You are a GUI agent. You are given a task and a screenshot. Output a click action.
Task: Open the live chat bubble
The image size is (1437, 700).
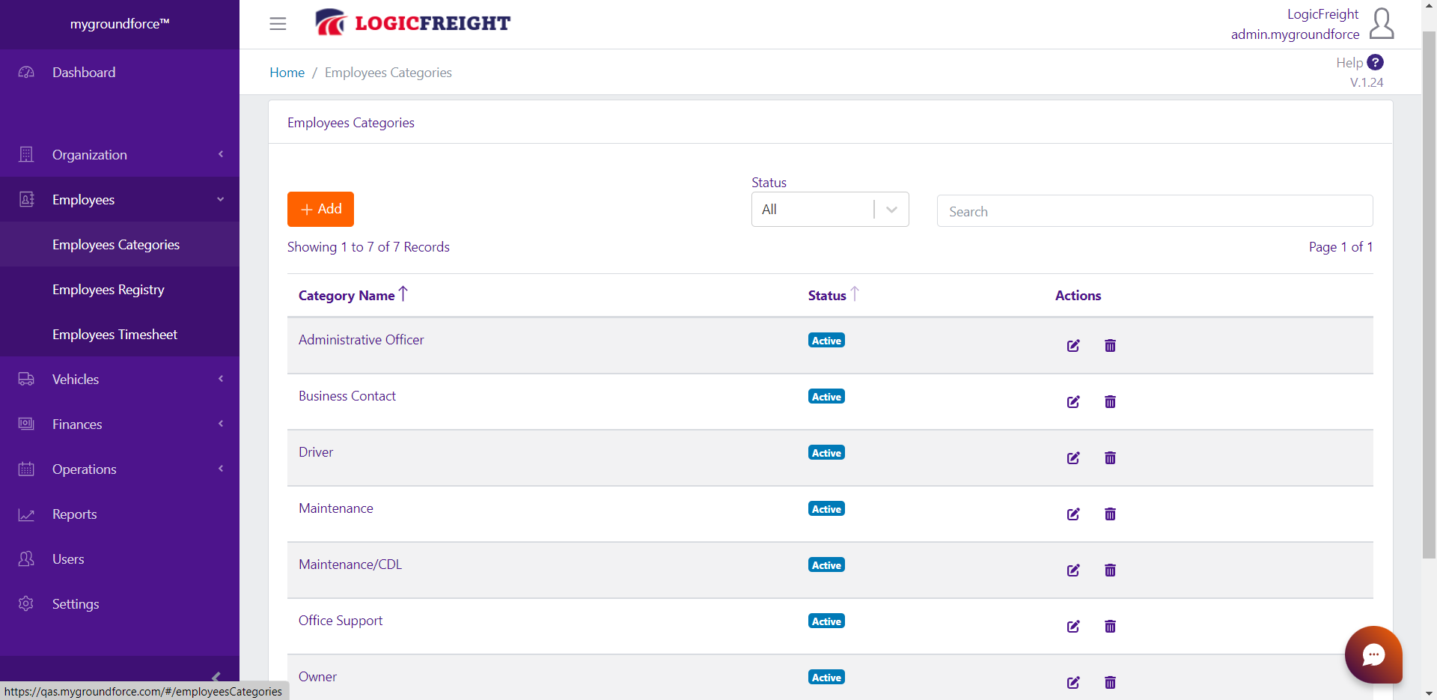click(1373, 654)
